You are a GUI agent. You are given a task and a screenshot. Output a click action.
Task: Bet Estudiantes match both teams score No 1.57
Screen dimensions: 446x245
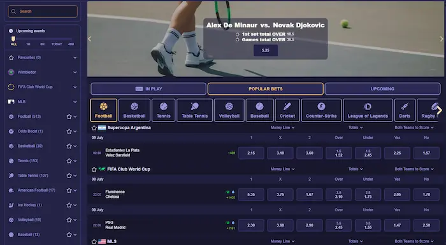[x=426, y=153]
